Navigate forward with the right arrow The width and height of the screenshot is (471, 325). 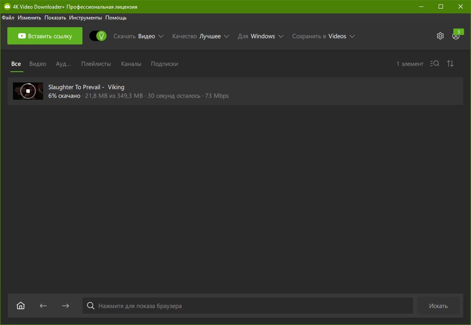tap(66, 306)
